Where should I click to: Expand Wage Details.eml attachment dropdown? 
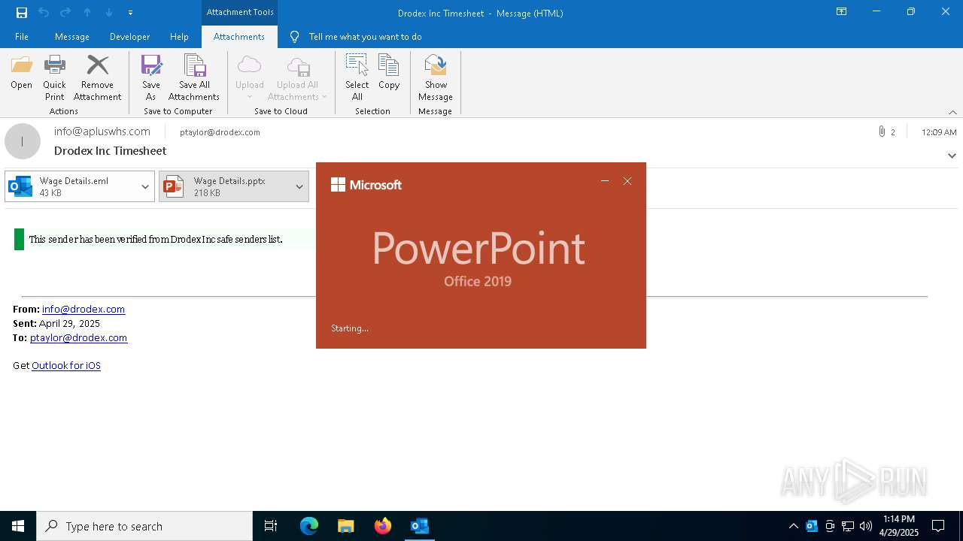pos(145,187)
